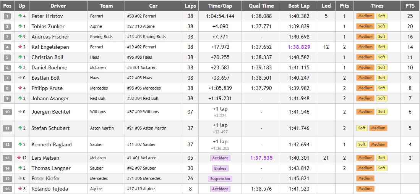The width and height of the screenshot is (420, 194).
Task: Click the Suspension badge for Peter Kiefer
Action: point(220,178)
